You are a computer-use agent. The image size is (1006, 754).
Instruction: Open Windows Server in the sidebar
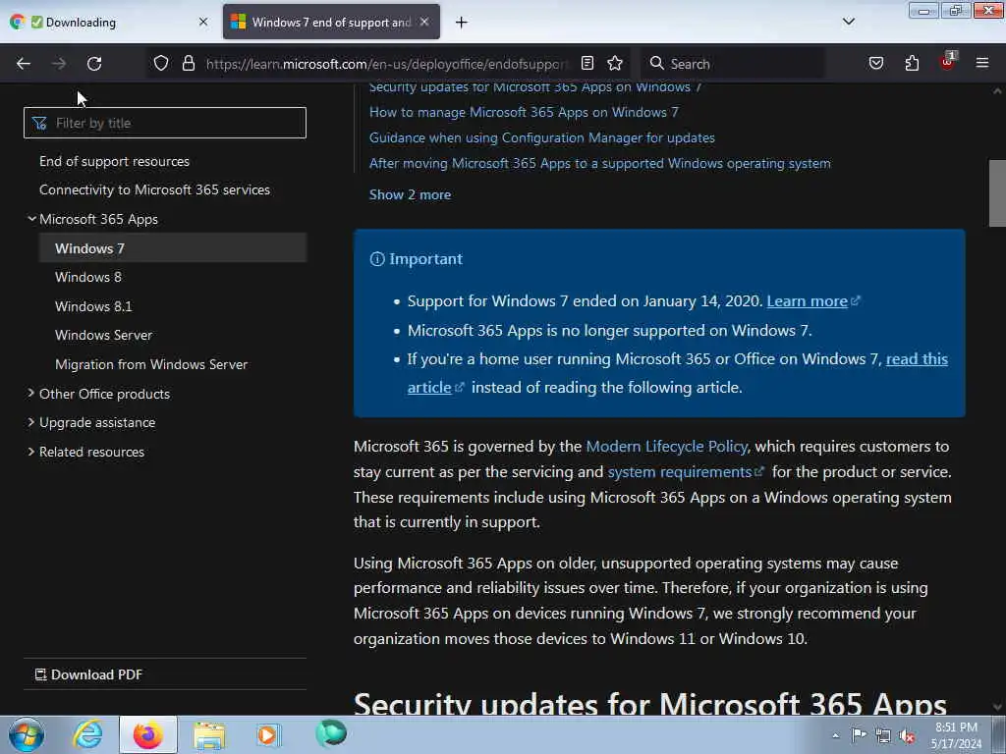(103, 335)
